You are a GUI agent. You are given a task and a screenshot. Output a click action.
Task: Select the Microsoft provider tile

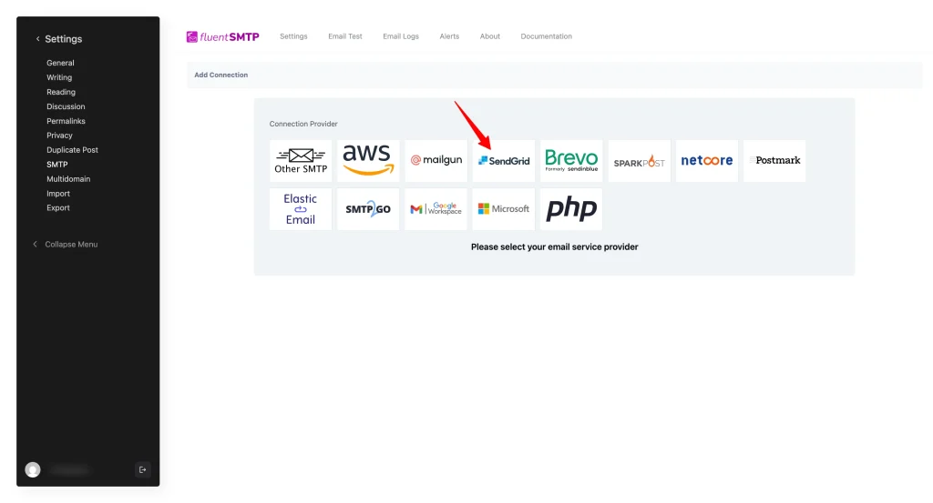coord(504,209)
